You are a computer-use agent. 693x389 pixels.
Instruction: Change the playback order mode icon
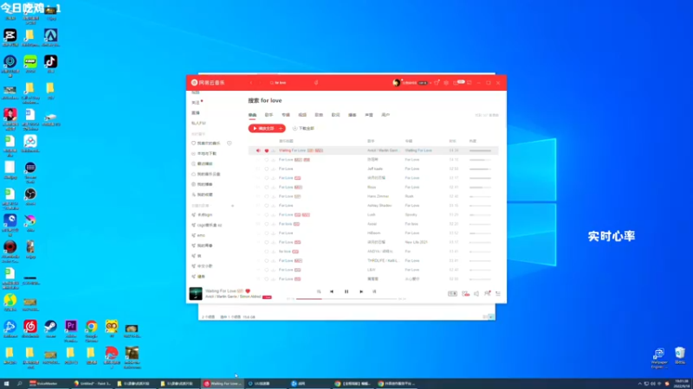tap(319, 291)
